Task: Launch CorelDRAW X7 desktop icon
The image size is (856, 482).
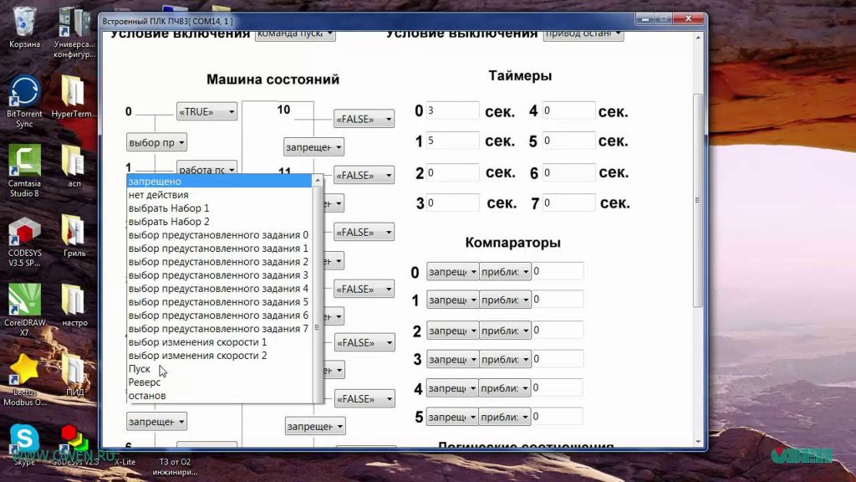Action: coord(24,310)
